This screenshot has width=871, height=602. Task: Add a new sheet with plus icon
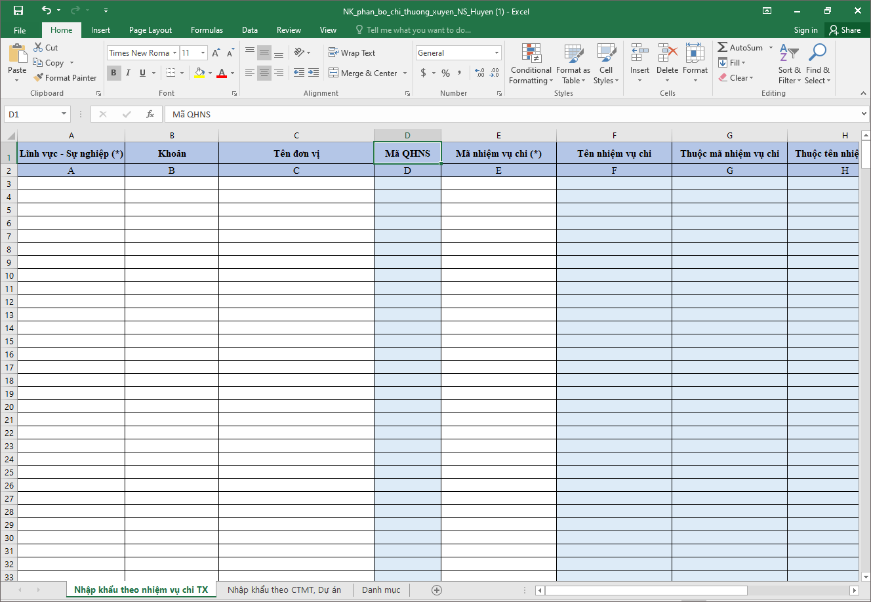pyautogui.click(x=437, y=590)
